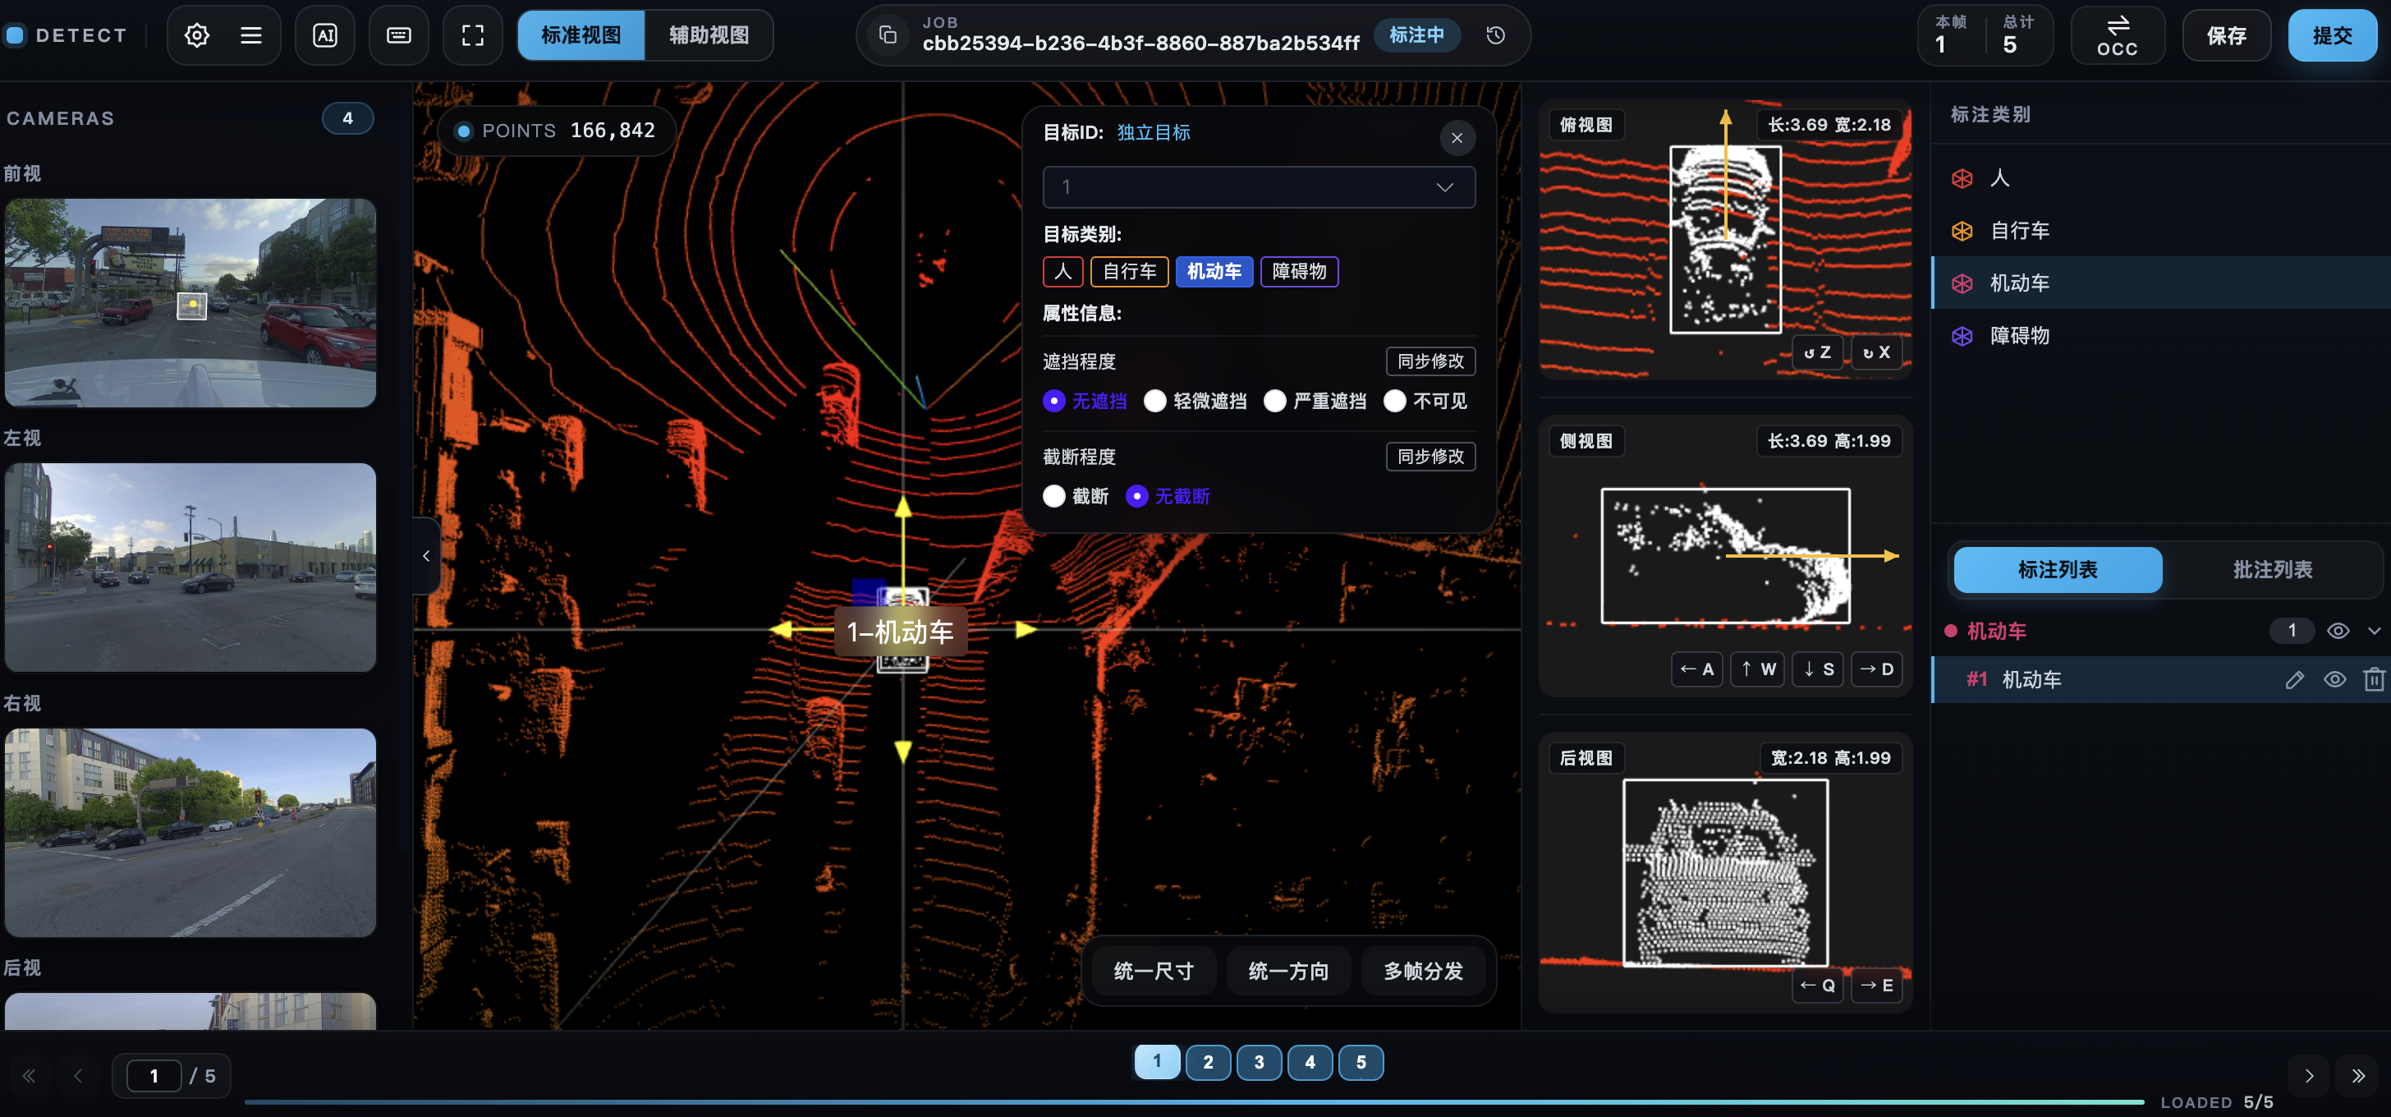This screenshot has height=1117, width=2391.
Task: Toggle visibility of #1 机动车 item
Action: coord(2334,680)
